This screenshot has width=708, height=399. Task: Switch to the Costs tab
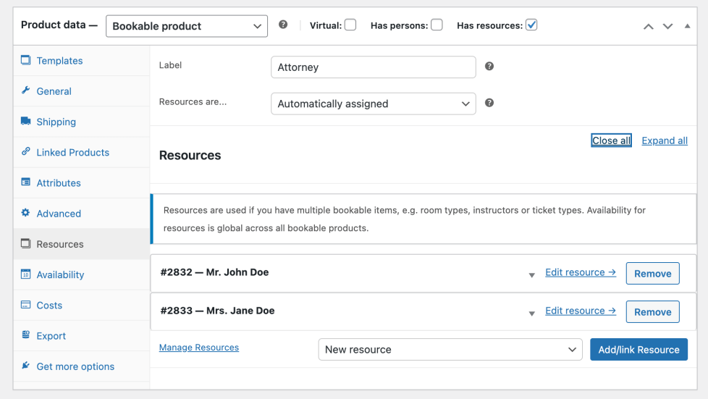[49, 305]
